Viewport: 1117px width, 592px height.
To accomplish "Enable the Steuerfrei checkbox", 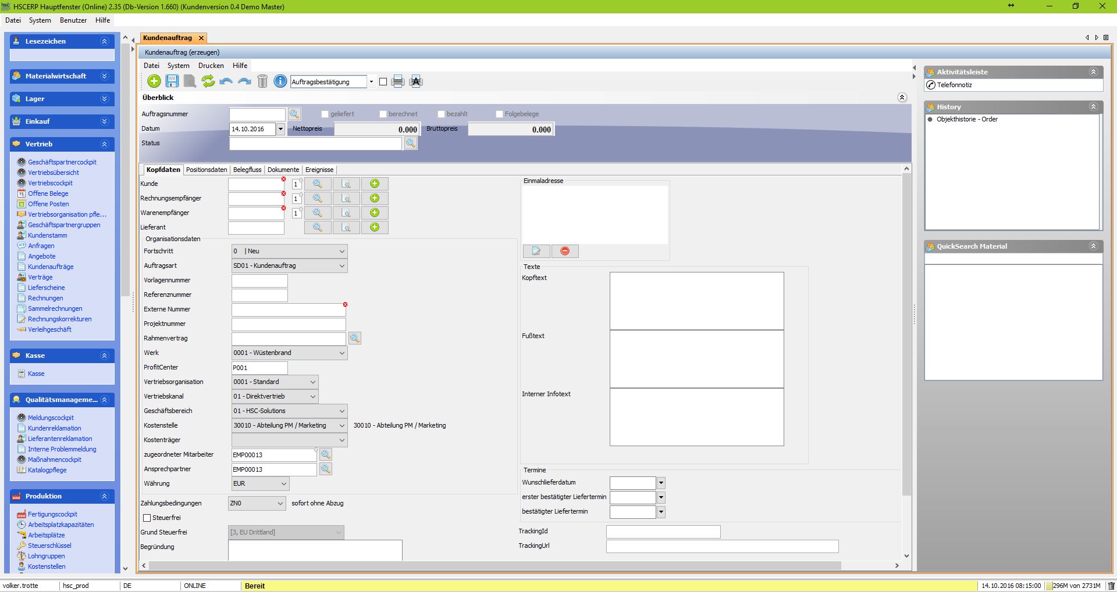I will click(147, 518).
